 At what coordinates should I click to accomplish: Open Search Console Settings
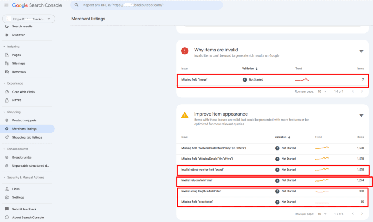tap(18, 198)
